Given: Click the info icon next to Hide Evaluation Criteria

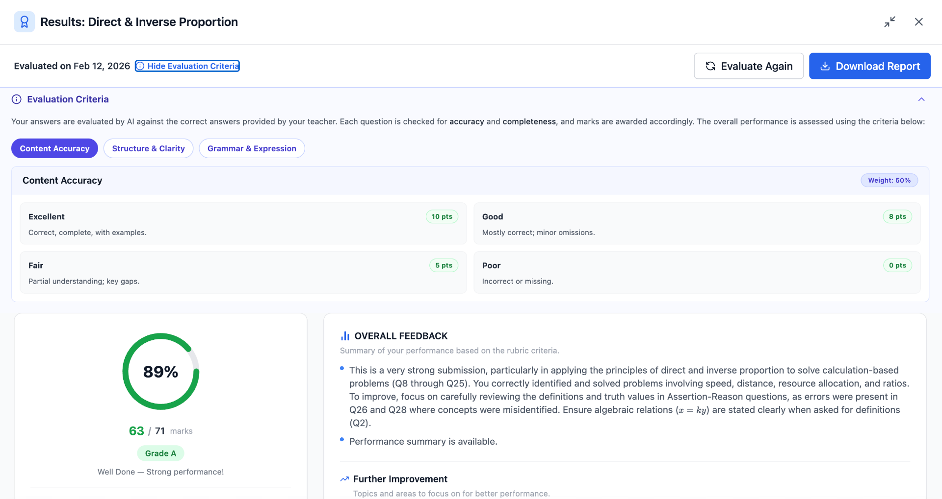Looking at the screenshot, I should [x=140, y=66].
